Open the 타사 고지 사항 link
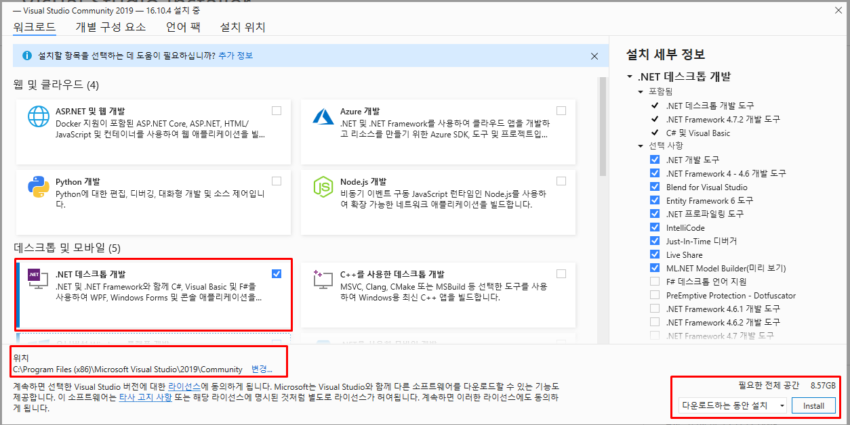 coord(146,398)
